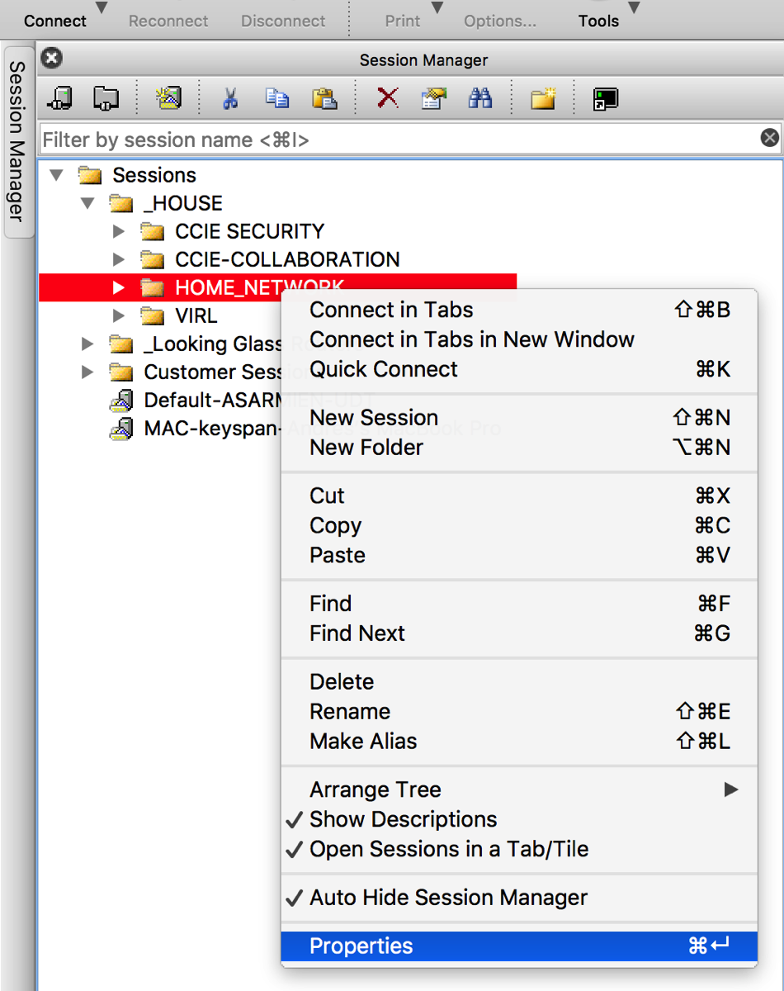Screen dimensions: 784x991
Task: Click the New Folder toolbar icon
Action: click(542, 99)
